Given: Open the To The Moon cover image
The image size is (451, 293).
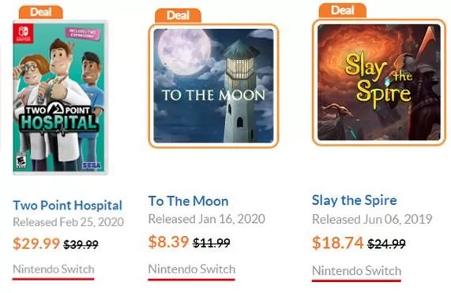Looking at the screenshot, I should [213, 86].
